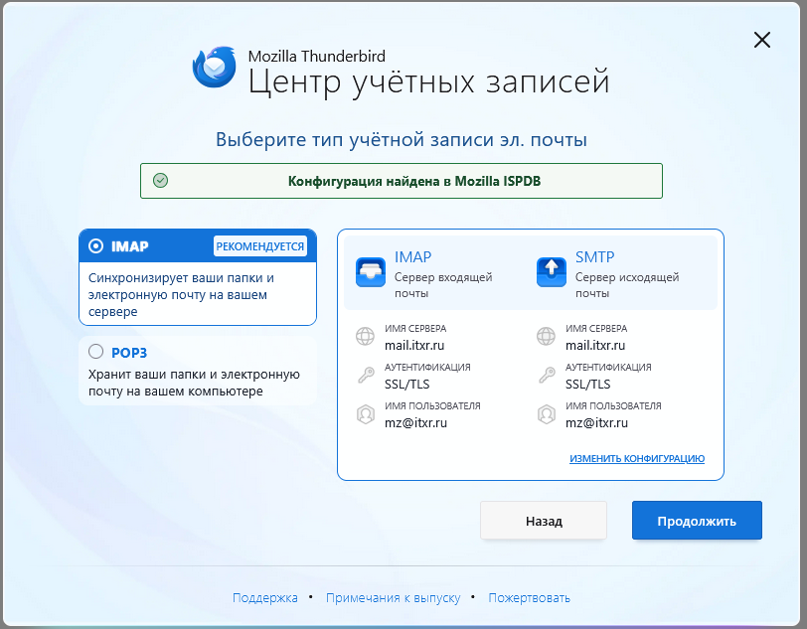807x629 pixels.
Task: Click the Thunderbird logo icon
Action: tap(214, 68)
